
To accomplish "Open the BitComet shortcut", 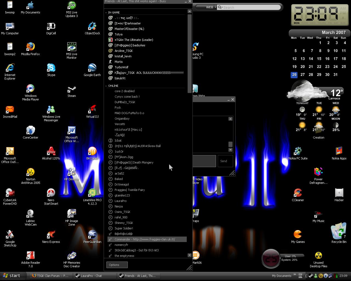I will coord(92,151).
